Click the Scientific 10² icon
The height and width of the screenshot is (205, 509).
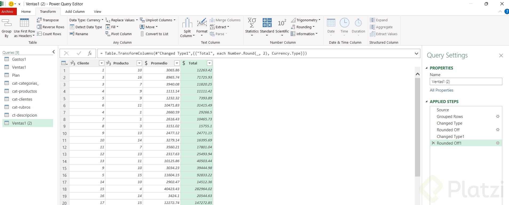(x=282, y=23)
